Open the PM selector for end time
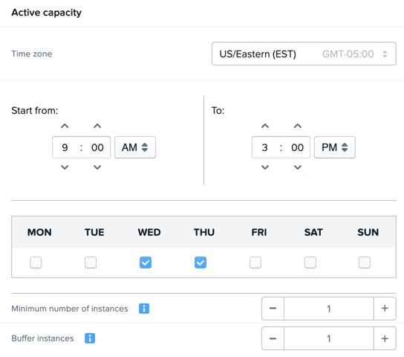This screenshot has height=357, width=404. point(335,147)
